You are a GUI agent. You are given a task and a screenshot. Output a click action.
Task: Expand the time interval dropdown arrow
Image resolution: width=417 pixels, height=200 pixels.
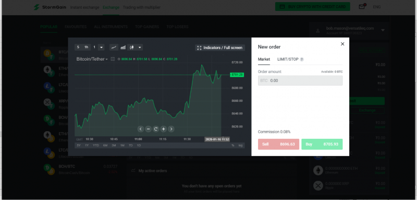(101, 48)
